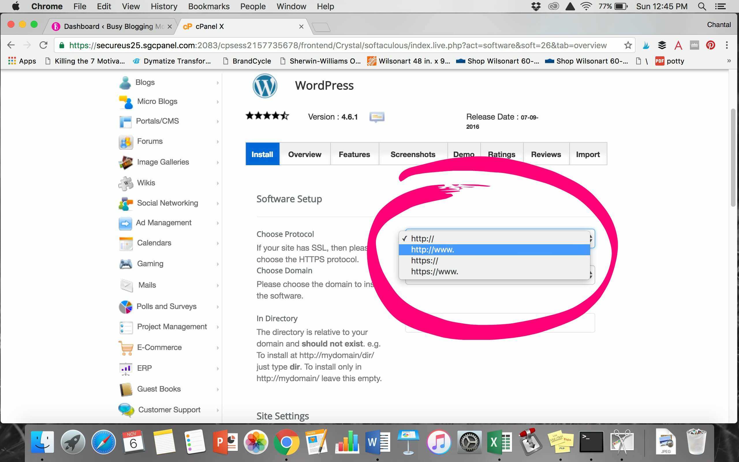Expand the Guest Books submenu arrow
This screenshot has width=739, height=462.
click(x=218, y=389)
